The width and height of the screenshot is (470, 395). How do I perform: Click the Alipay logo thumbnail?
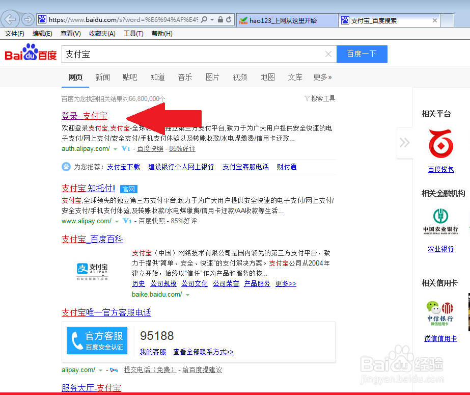coord(92,272)
